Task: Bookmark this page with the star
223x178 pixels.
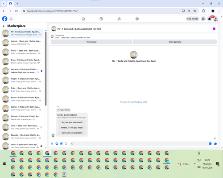Action: (195, 11)
